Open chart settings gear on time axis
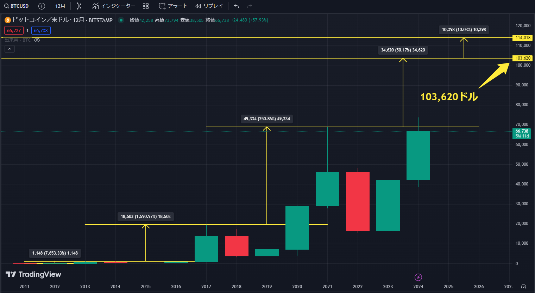This screenshot has width=535, height=293. click(523, 287)
